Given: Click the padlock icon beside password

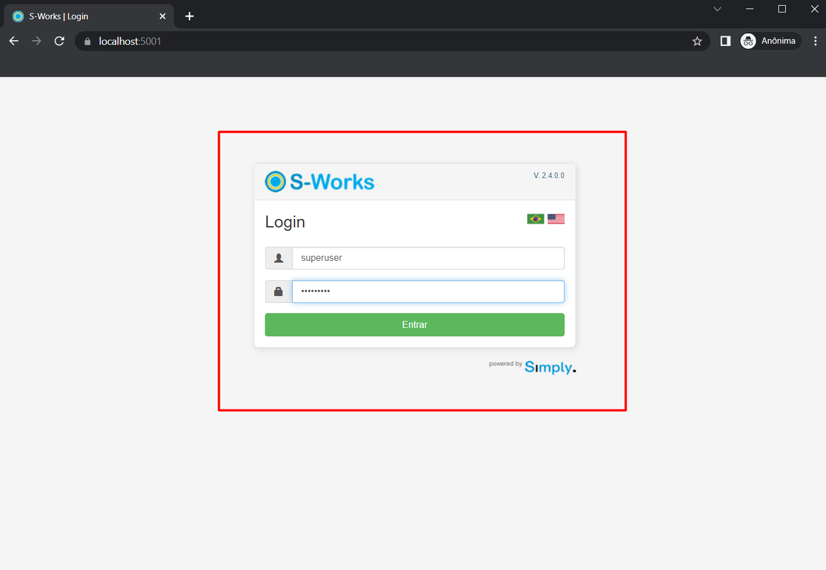Looking at the screenshot, I should tap(279, 292).
